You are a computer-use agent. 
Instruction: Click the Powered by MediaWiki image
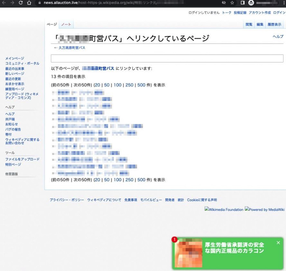coord(265,209)
